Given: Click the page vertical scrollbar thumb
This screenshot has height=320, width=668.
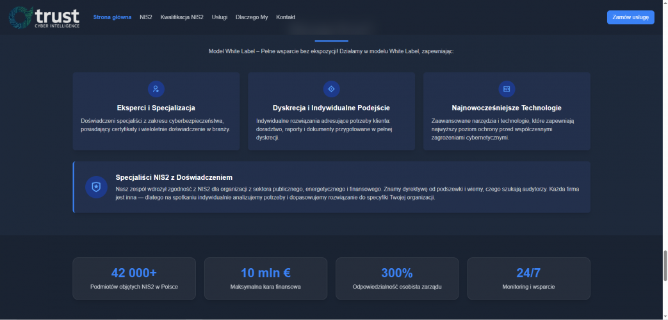Looking at the screenshot, I should 665,266.
